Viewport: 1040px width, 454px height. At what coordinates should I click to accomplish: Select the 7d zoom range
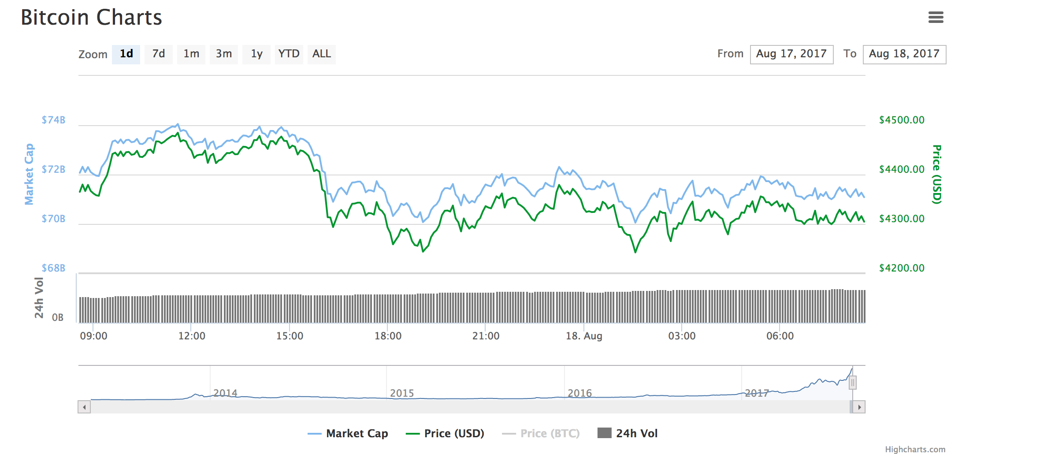tap(159, 54)
